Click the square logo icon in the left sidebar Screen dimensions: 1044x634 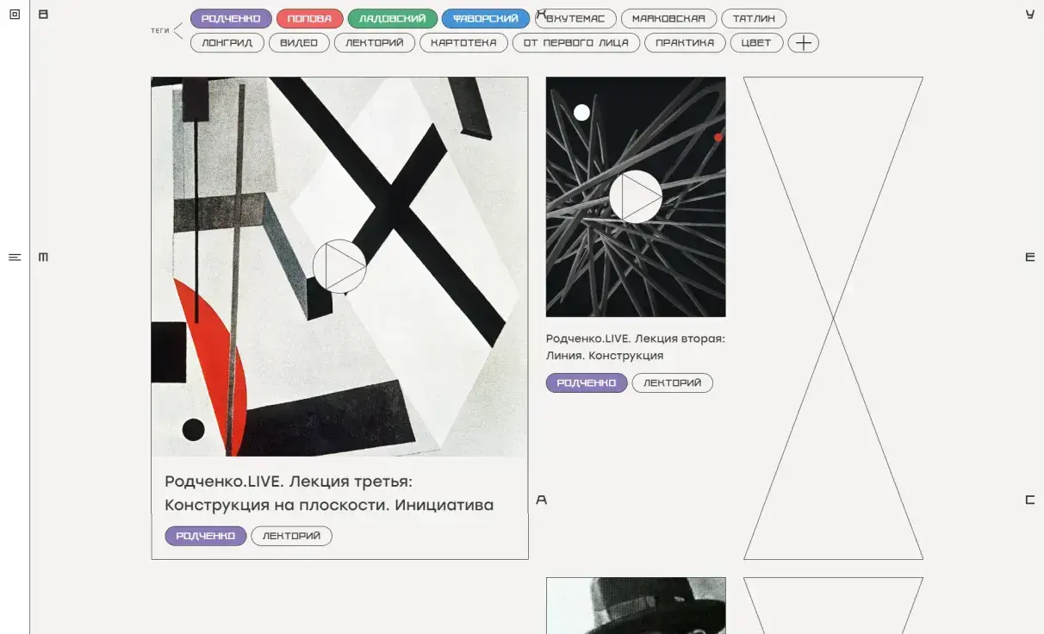(15, 14)
